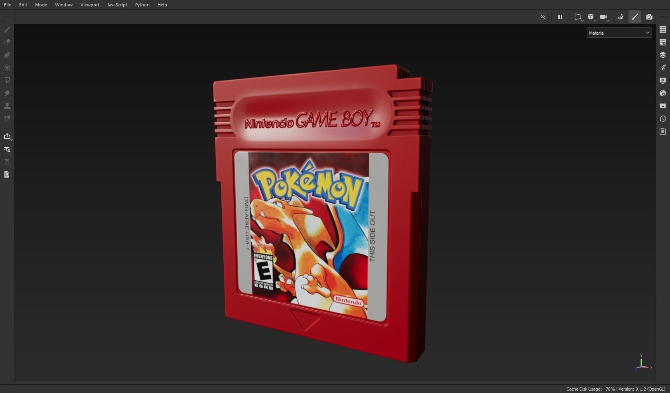
Task: Switch to Rendering mode camera icon
Action: click(x=649, y=17)
